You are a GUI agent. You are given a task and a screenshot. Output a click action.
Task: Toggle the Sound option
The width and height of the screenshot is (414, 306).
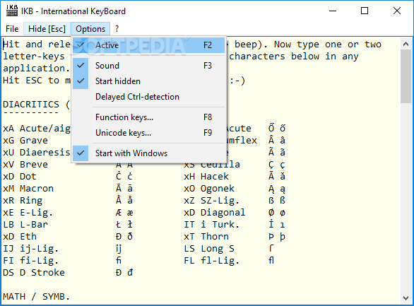pyautogui.click(x=148, y=66)
